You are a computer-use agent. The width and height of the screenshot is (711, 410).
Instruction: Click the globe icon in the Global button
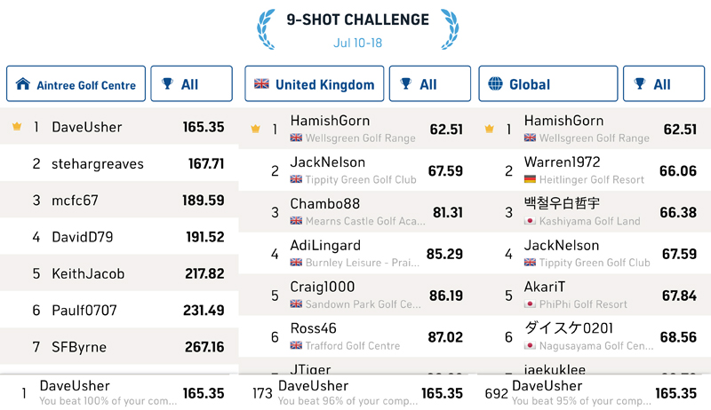point(495,83)
